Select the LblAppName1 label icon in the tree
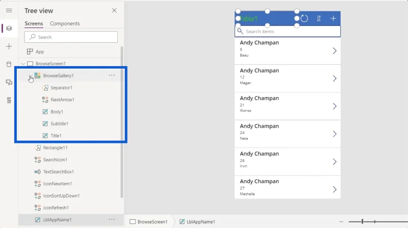This screenshot has height=228, width=408. pos(37,220)
